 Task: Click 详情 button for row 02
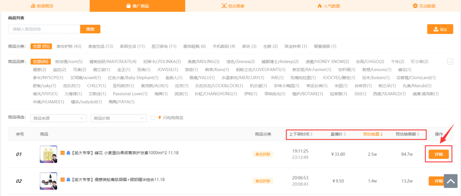[x=436, y=181]
